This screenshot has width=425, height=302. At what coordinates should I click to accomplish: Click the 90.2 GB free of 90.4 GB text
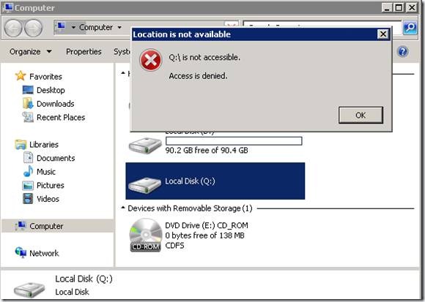pos(207,151)
